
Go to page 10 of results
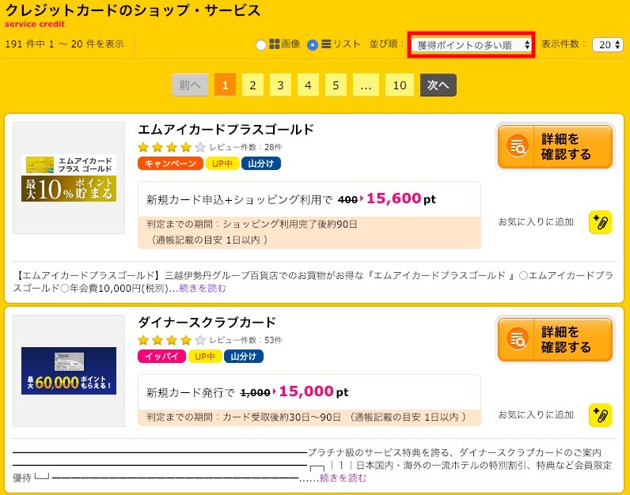pyautogui.click(x=400, y=85)
